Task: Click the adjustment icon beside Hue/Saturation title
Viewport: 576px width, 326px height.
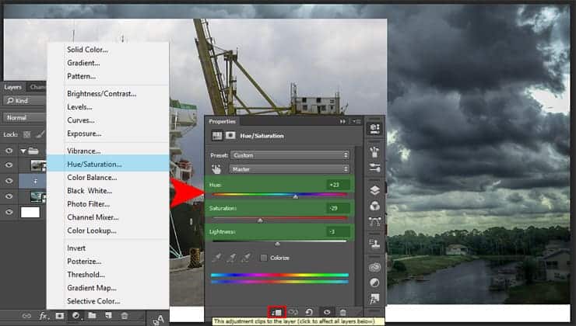Action: pos(217,136)
